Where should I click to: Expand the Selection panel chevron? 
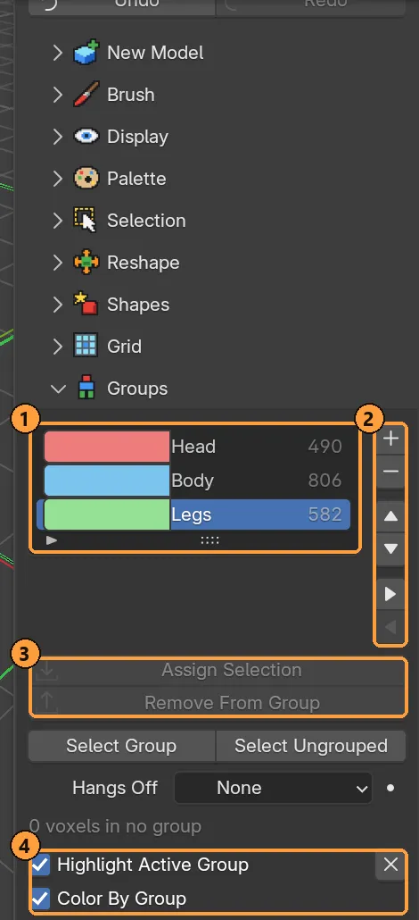click(x=57, y=221)
